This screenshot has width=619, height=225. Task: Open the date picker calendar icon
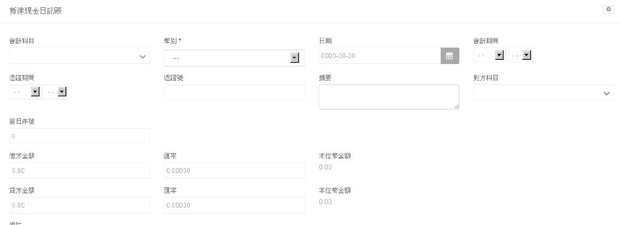450,56
